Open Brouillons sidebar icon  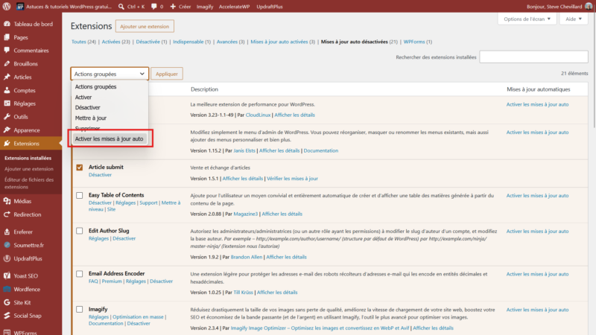7,63
